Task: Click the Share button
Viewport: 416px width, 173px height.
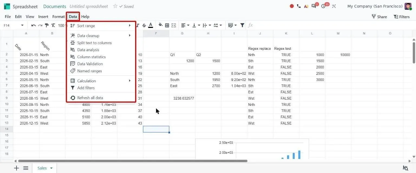Action: point(379,17)
